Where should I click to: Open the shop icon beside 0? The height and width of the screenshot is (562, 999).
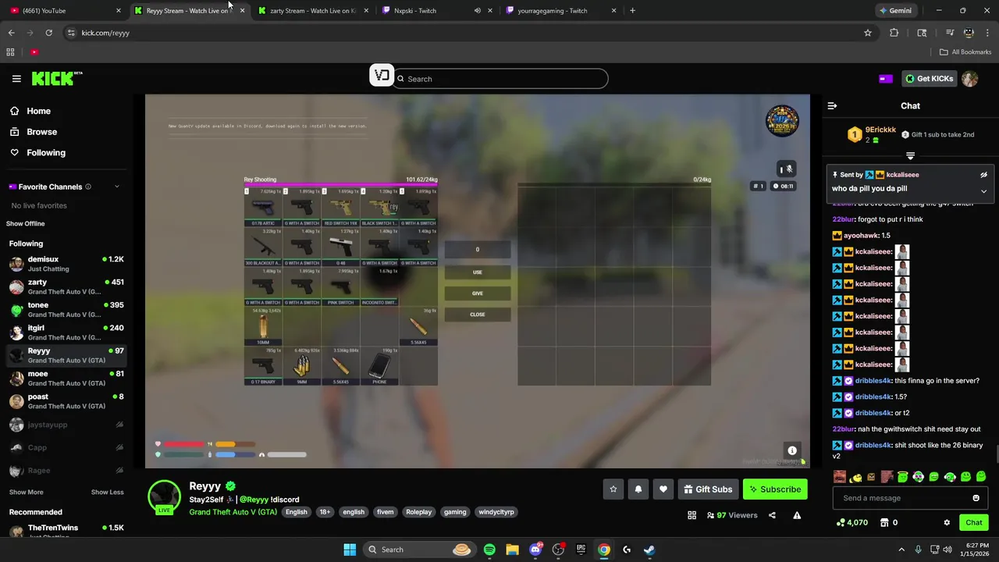884,522
